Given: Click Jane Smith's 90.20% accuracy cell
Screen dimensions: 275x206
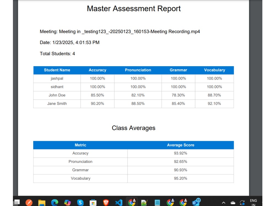Looking at the screenshot, I should point(98,104).
